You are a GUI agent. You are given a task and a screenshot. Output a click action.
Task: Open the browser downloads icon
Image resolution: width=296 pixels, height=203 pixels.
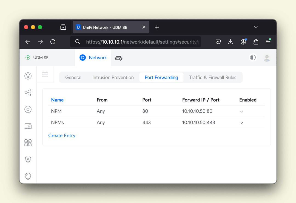click(230, 42)
